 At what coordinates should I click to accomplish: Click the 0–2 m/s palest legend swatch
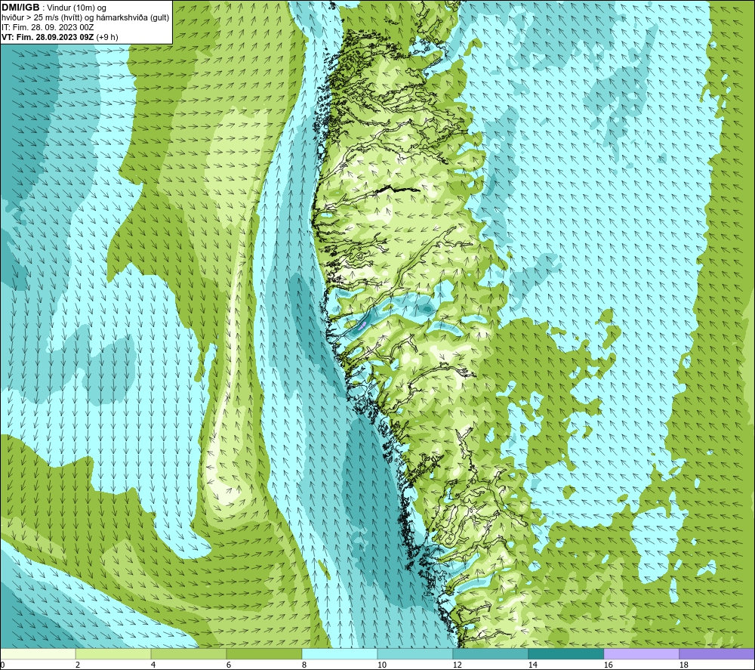(38, 653)
